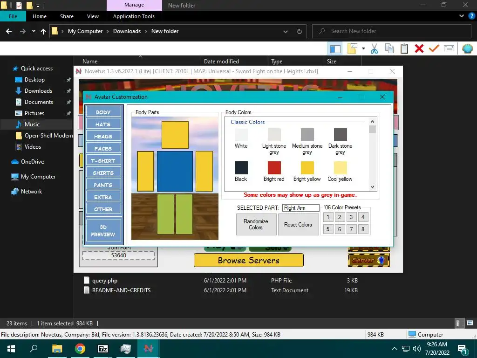Open the Explorer help question icon
Viewport: 477px width, 358px height.
472,16
